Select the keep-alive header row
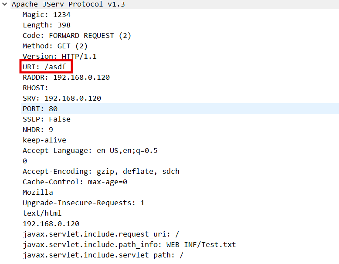339x264 pixels. [44, 140]
